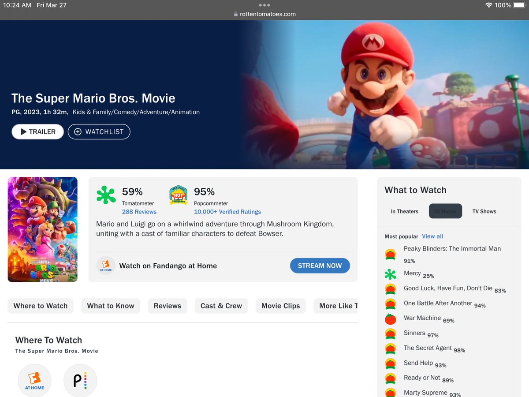
Task: Open the Ready or Not movie link
Action: 422,378
